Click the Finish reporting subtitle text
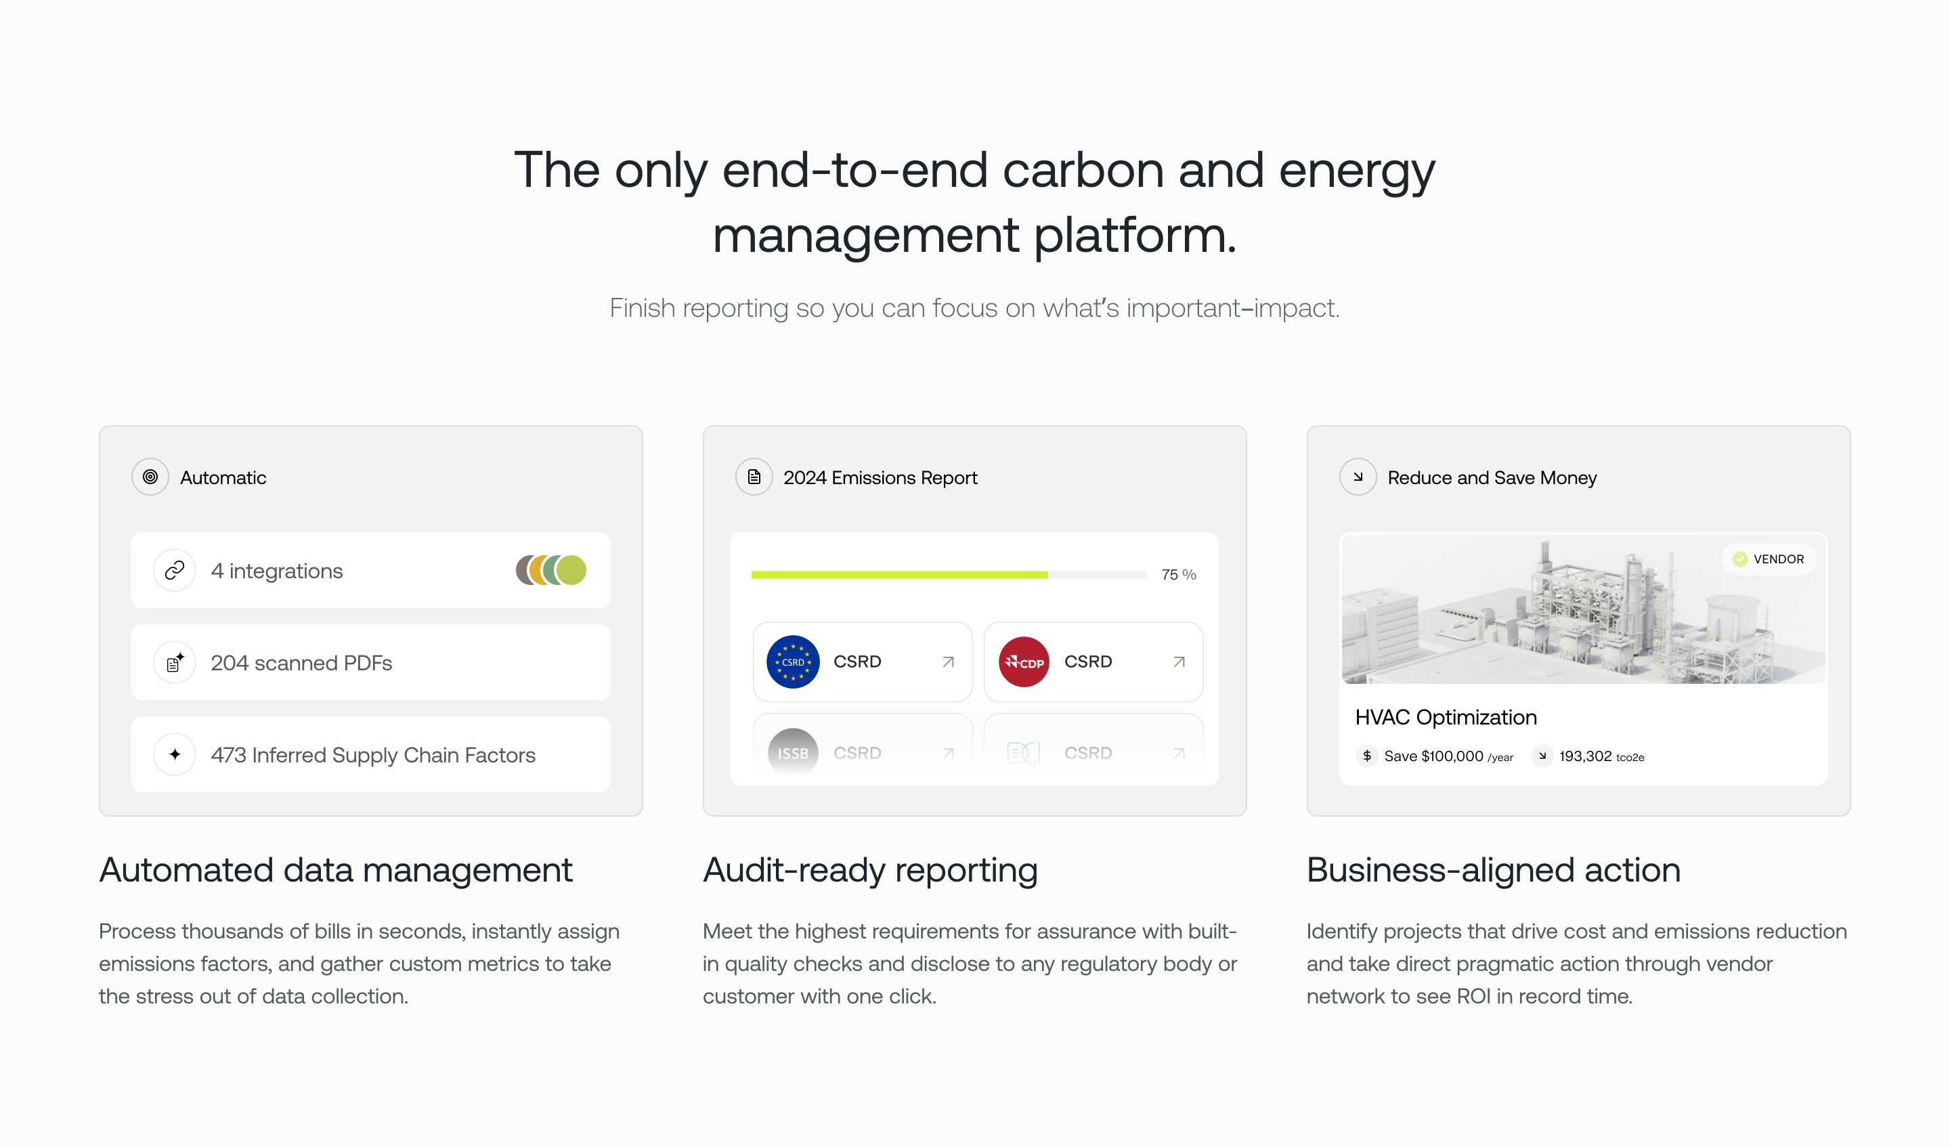The height and width of the screenshot is (1147, 1950). [x=975, y=308]
